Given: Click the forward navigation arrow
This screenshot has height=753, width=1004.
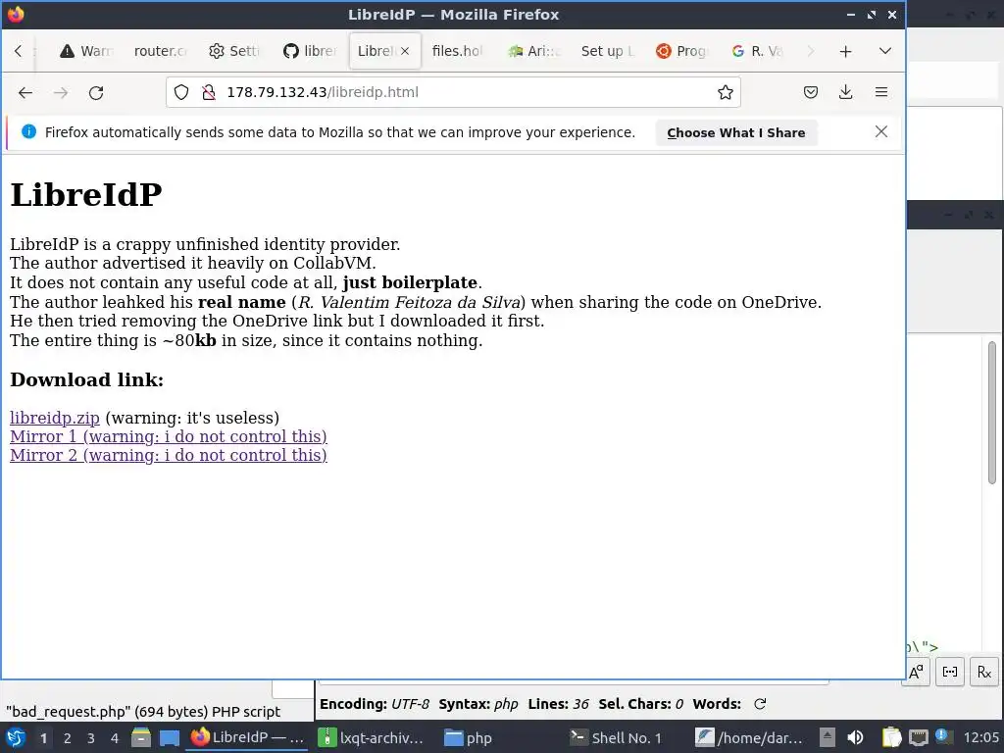Looking at the screenshot, I should tap(61, 93).
